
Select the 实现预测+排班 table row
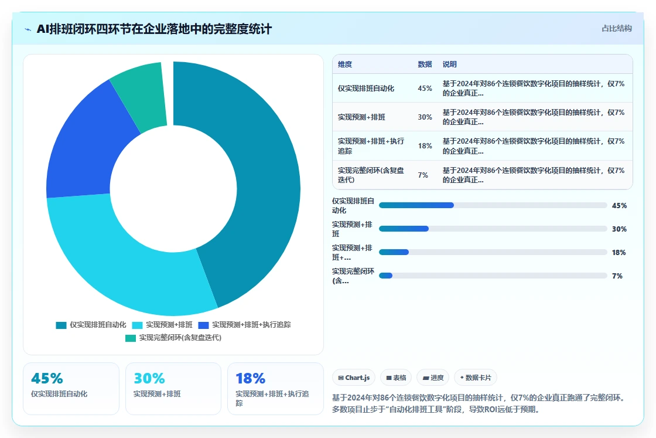tap(483, 117)
